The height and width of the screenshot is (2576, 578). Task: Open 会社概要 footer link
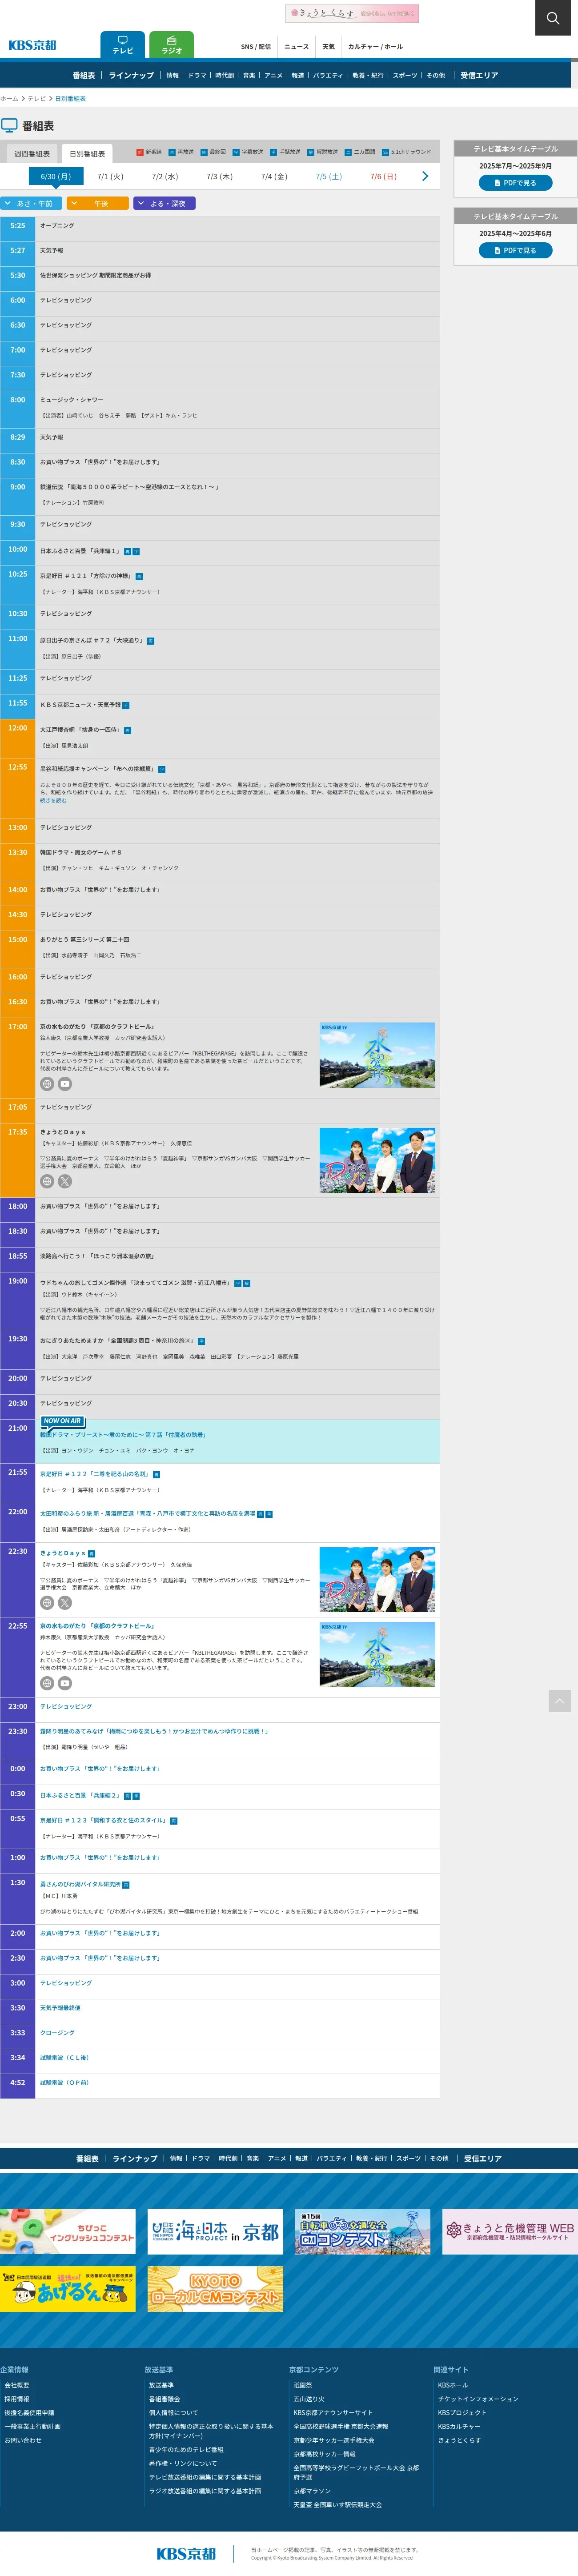point(17,2385)
